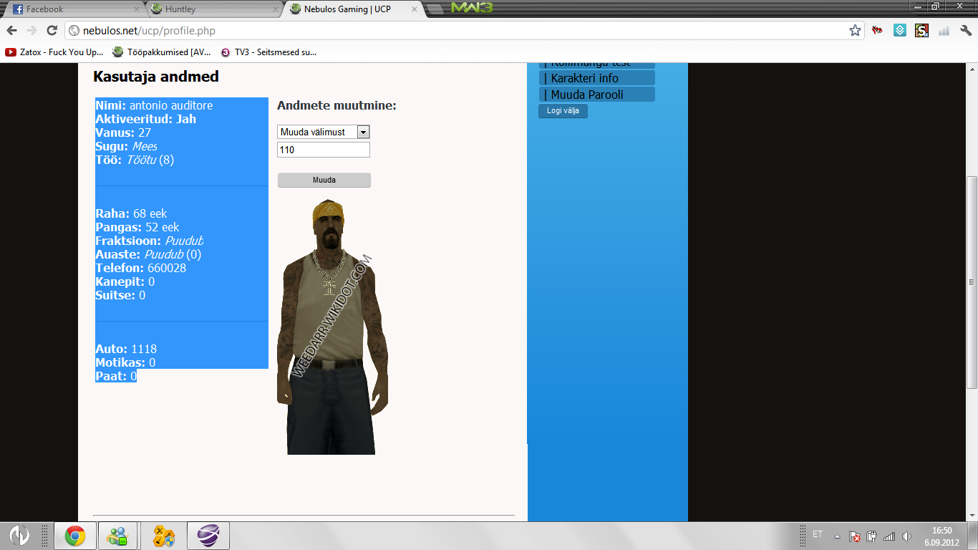This screenshot has width=978, height=550.
Task: Reload the page with the refresh icon
Action: [52, 31]
